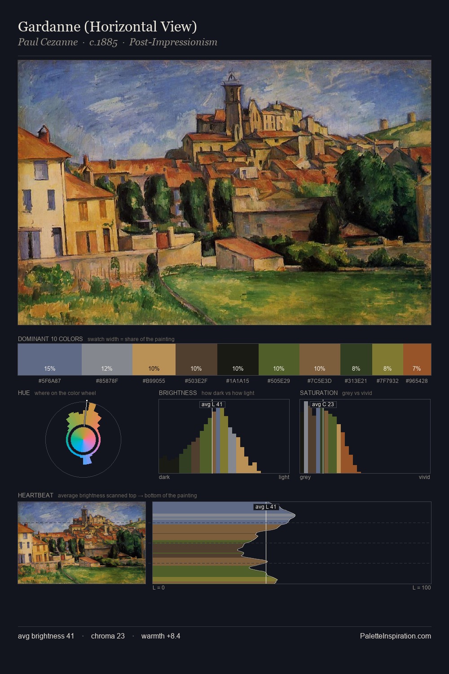The width and height of the screenshot is (449, 674).
Task: Click the 'chroma 23' footer stat
Action: click(x=108, y=636)
